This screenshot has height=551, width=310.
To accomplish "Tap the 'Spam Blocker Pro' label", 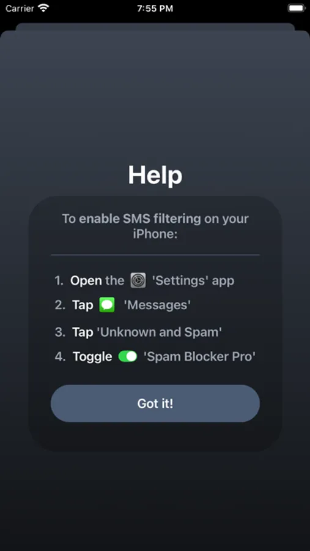I will pyautogui.click(x=199, y=357).
